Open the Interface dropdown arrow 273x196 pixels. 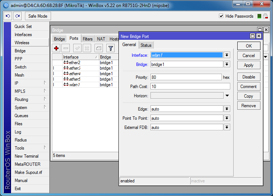pyautogui.click(x=227, y=55)
